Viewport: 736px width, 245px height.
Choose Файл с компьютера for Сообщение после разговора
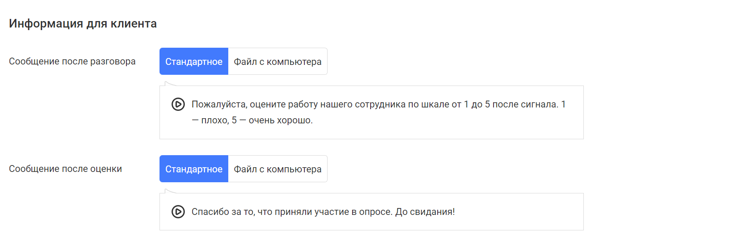tap(278, 61)
